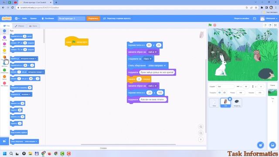
Task: Click the red stop button
Action: (215, 25)
